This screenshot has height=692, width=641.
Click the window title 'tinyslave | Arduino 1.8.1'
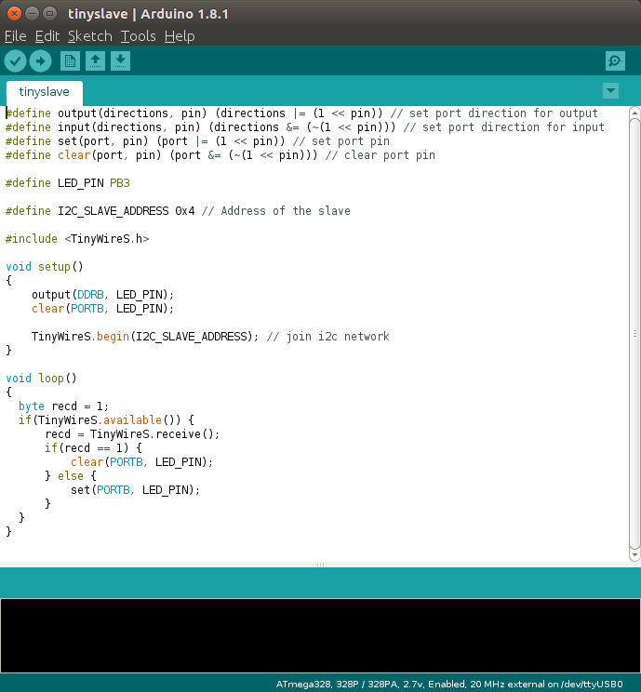pos(148,14)
